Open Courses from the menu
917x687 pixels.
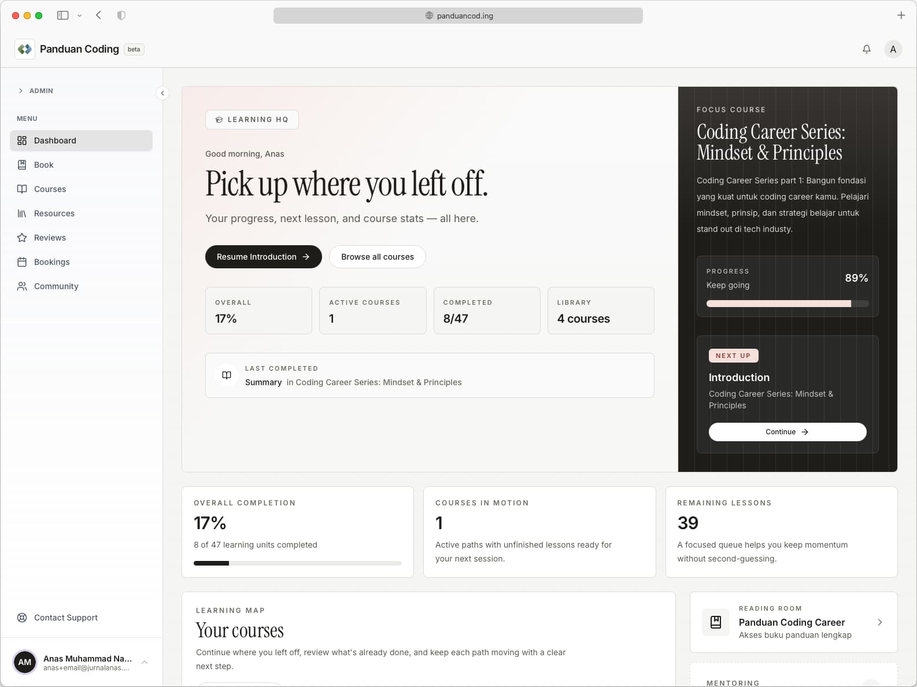click(x=50, y=189)
